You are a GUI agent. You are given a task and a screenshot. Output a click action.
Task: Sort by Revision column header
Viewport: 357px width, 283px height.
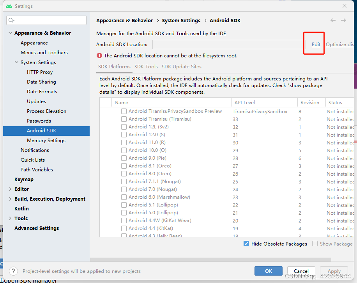(x=311, y=102)
